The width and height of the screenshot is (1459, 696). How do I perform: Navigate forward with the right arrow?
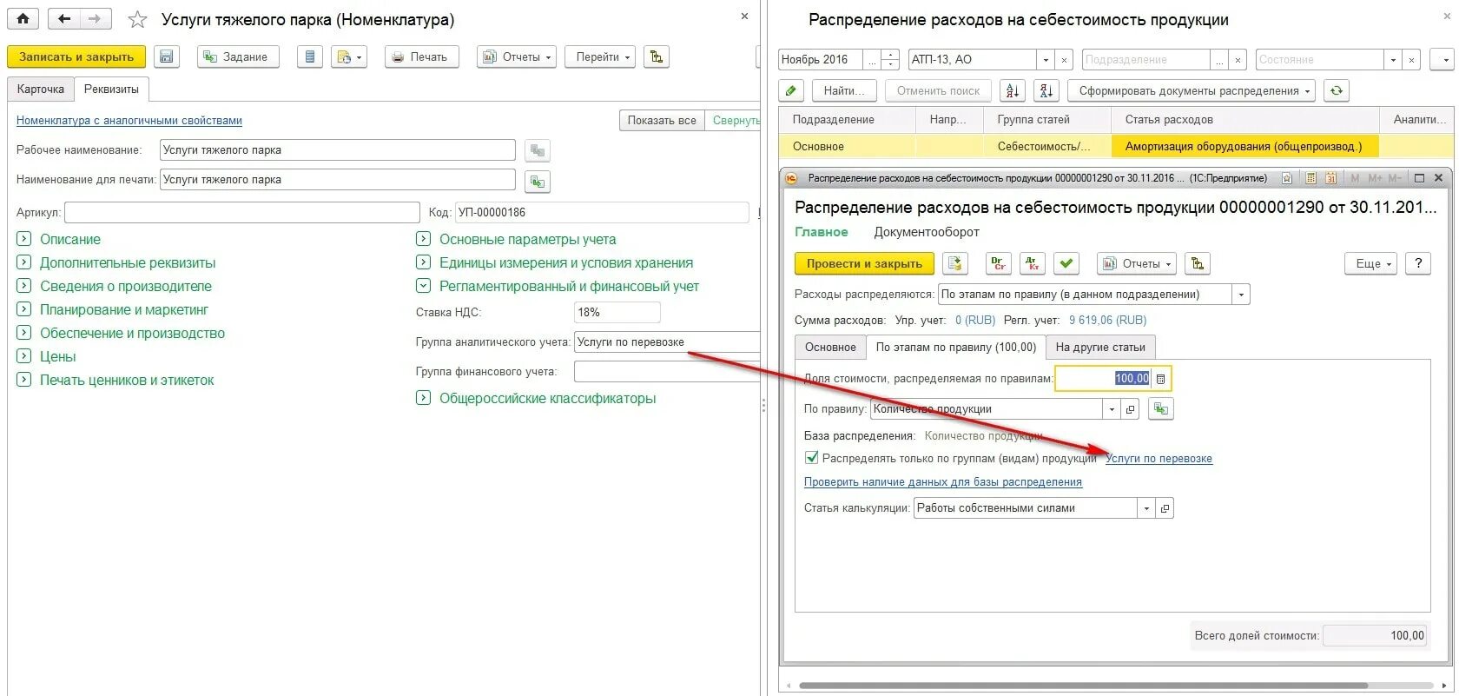96,18
